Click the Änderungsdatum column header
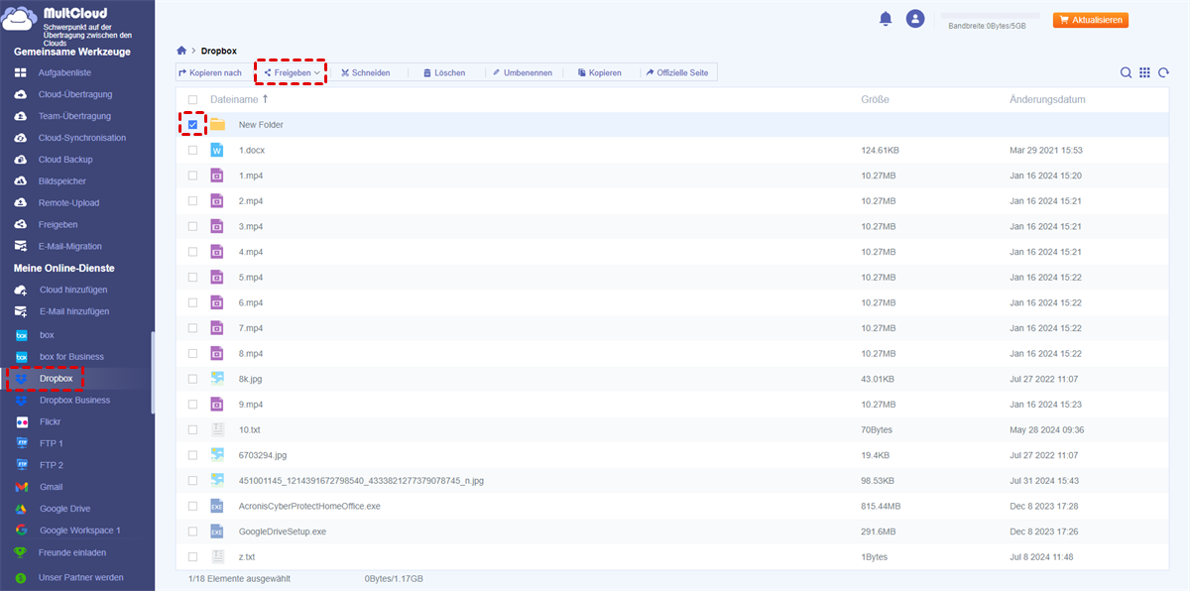 tap(1047, 99)
